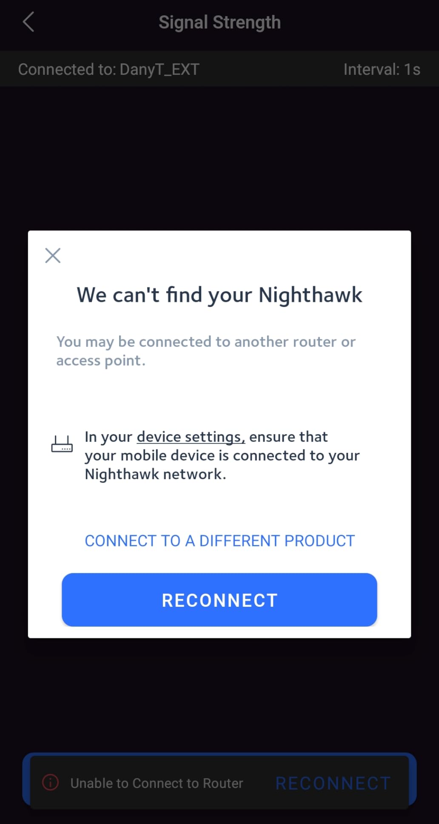Tap the 'connected to another router' message
The height and width of the screenshot is (824, 439).
206,342
